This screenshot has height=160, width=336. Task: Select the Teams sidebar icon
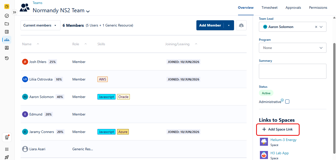coord(7,40)
